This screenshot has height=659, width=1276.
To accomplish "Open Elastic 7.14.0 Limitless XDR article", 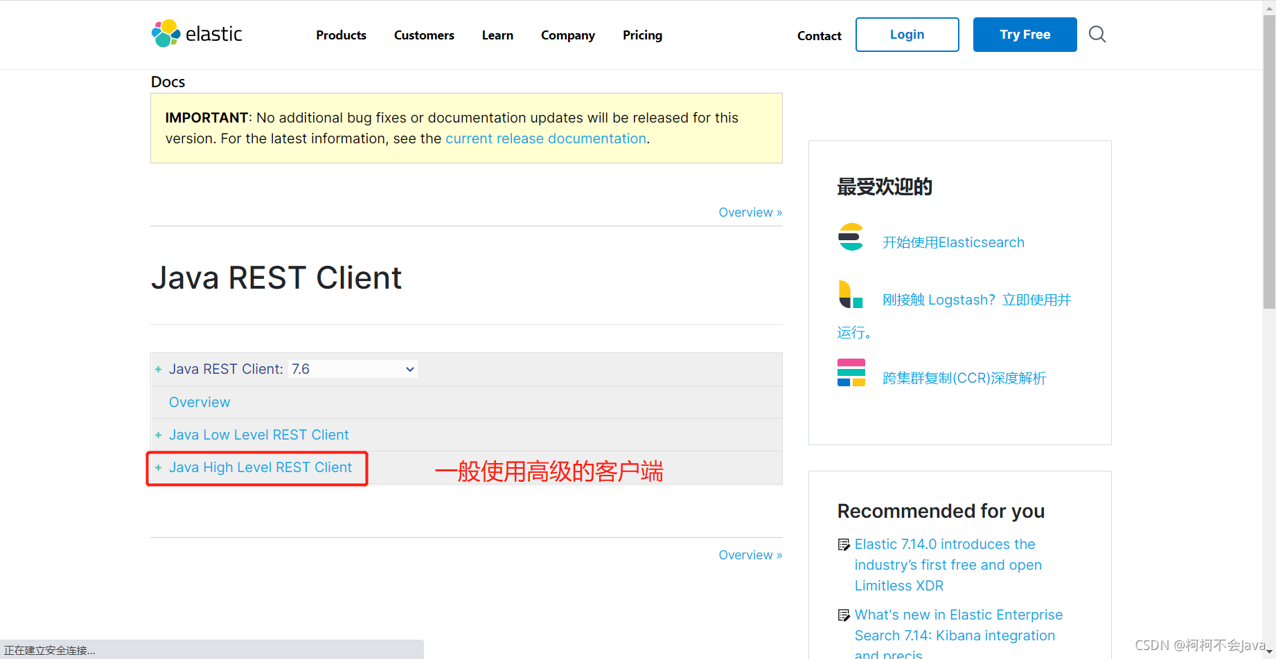I will tap(948, 565).
